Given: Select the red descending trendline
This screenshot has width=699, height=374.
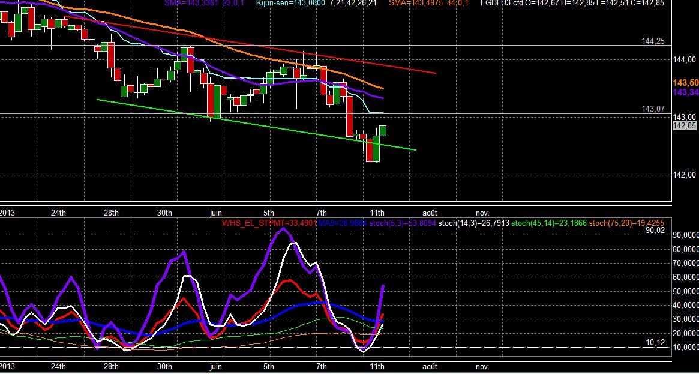Looking at the screenshot, I should 250,45.
